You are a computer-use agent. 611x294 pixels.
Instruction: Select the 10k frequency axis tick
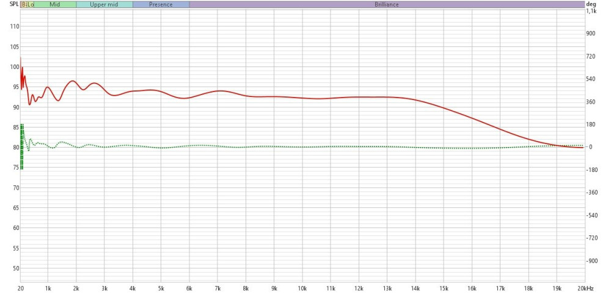[x=302, y=288]
